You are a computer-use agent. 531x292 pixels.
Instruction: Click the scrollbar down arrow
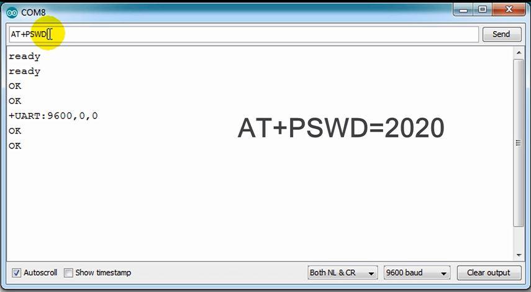pyautogui.click(x=519, y=255)
